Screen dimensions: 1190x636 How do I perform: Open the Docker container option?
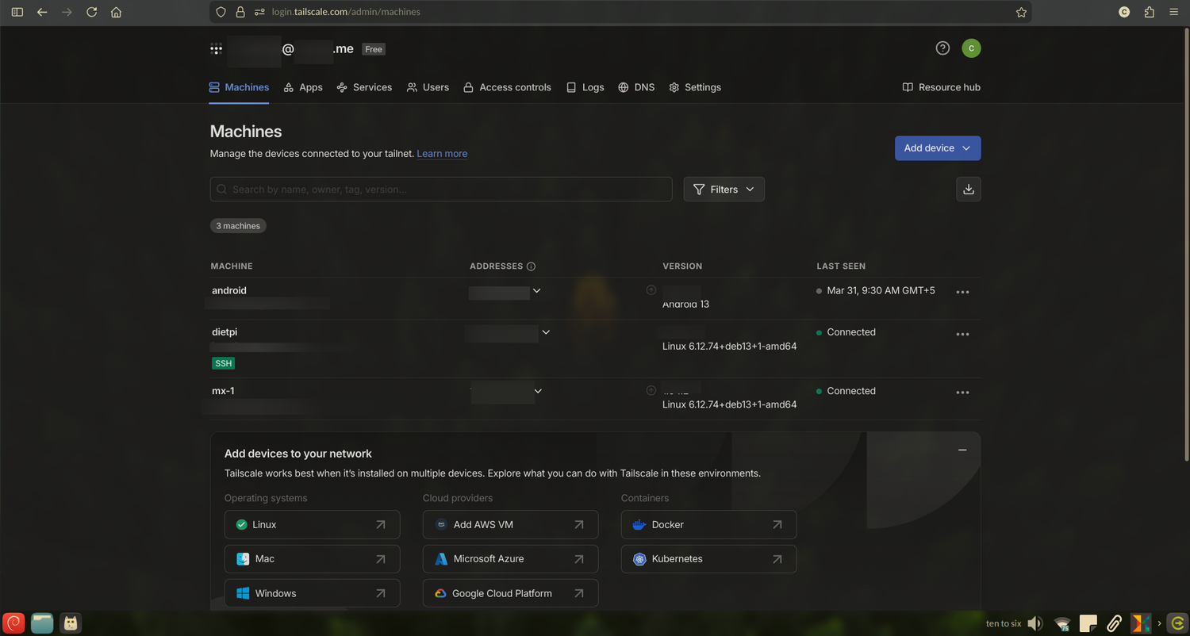tap(709, 525)
